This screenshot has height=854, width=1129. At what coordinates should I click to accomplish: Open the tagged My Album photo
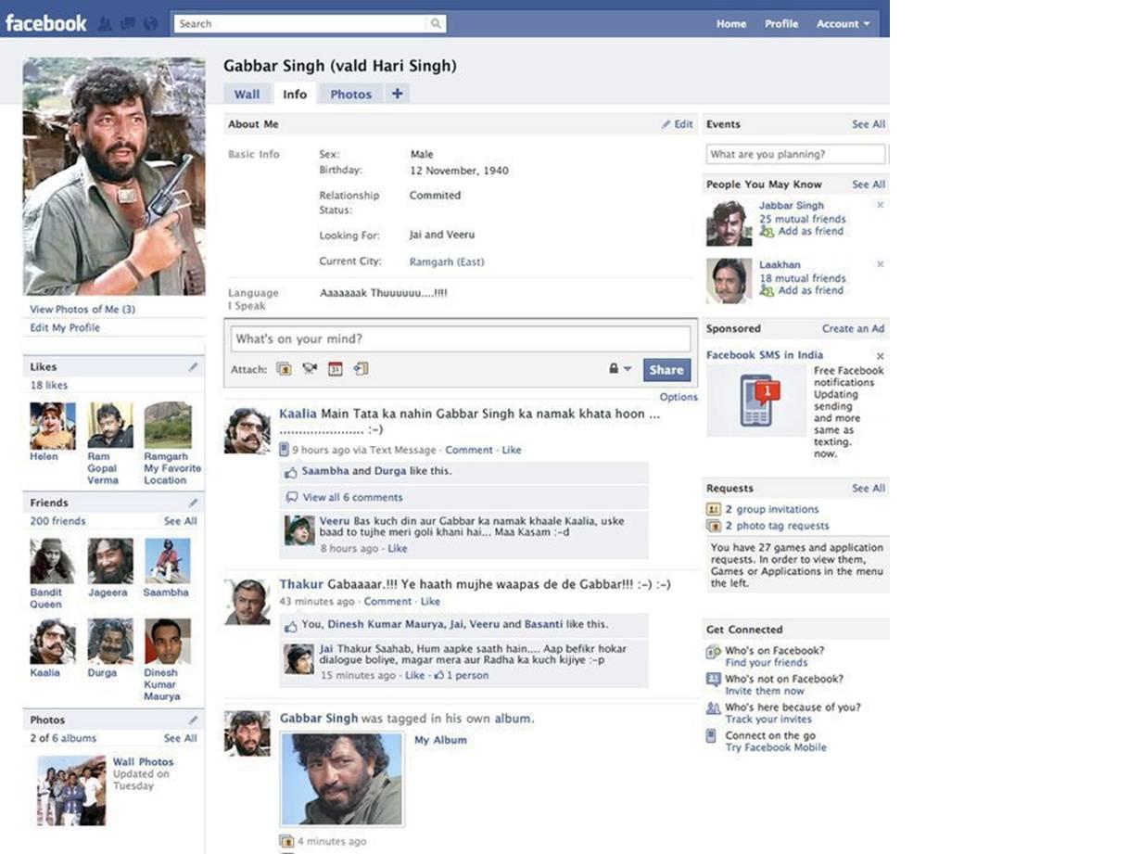342,779
